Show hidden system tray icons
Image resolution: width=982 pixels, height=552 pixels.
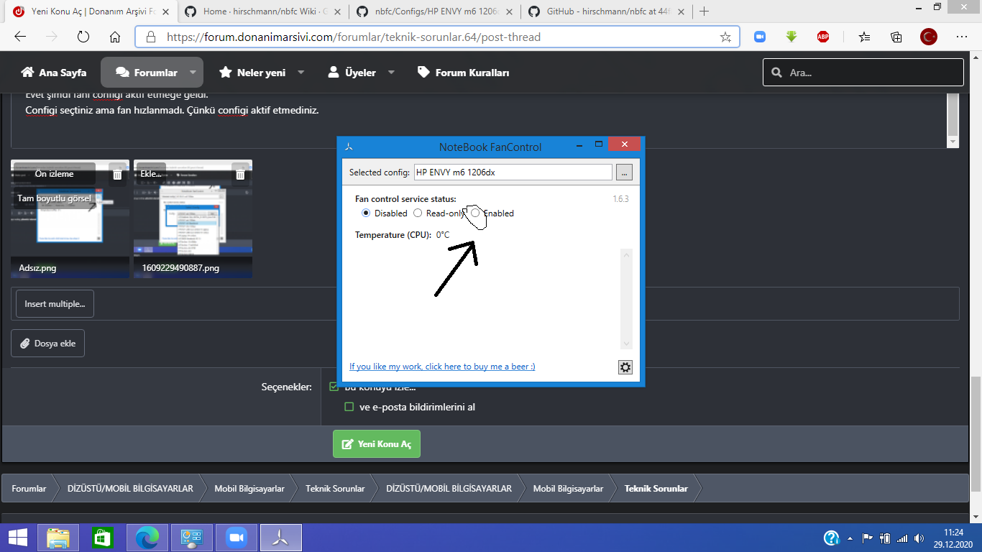coord(850,538)
